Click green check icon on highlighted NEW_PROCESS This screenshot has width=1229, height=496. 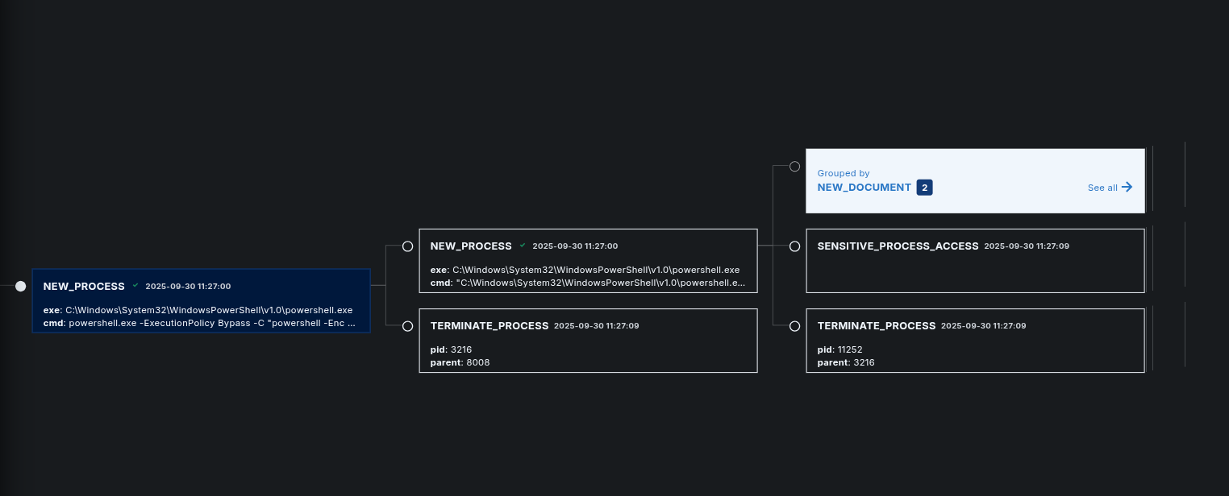(135, 286)
